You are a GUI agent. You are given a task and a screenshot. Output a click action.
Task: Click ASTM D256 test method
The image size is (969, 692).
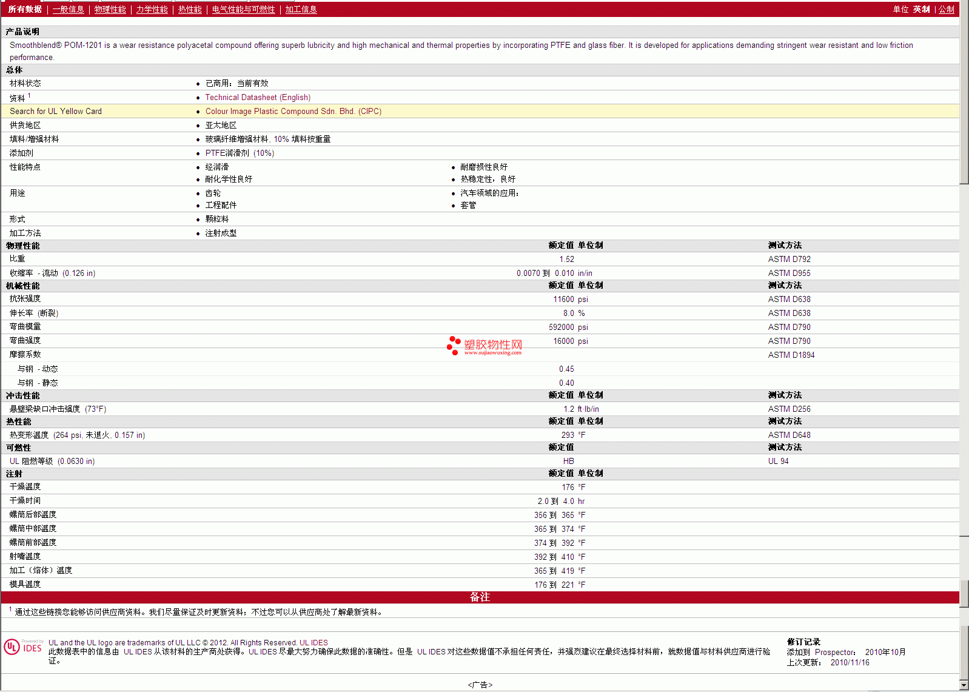[789, 409]
